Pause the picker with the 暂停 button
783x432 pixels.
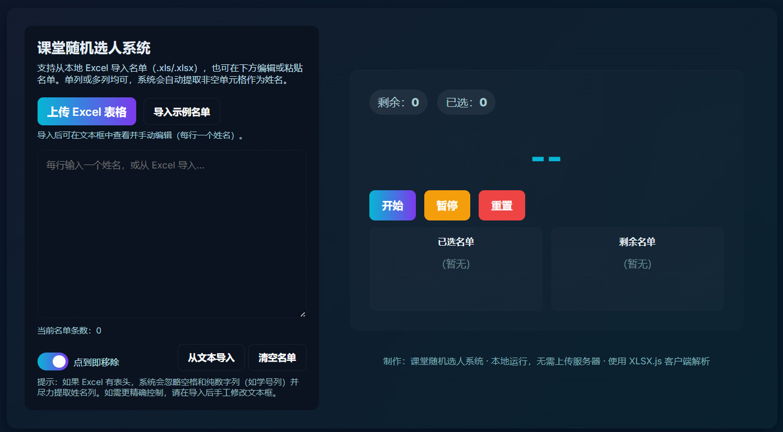pyautogui.click(x=447, y=205)
